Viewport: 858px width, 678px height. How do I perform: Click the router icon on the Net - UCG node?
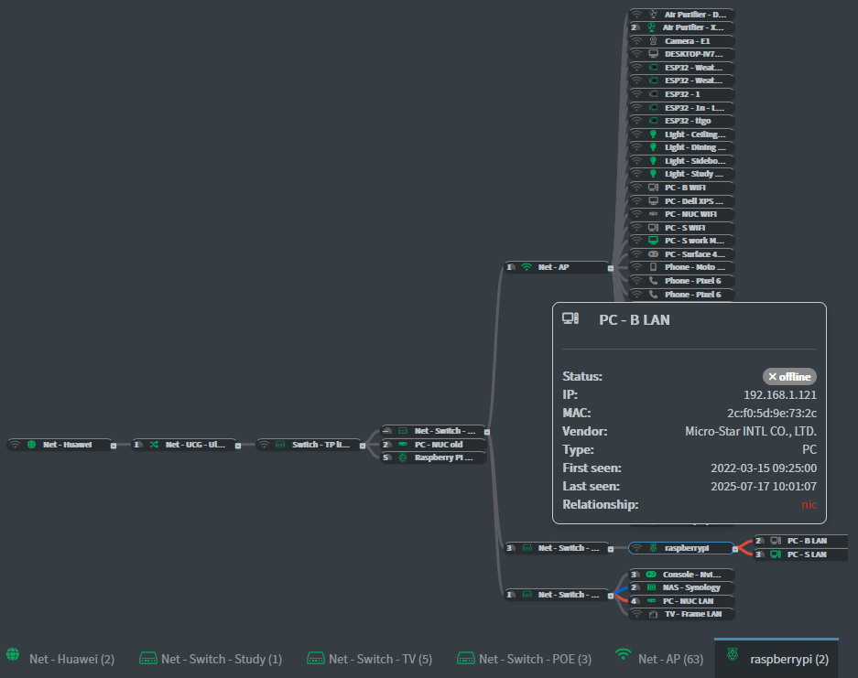(x=152, y=445)
